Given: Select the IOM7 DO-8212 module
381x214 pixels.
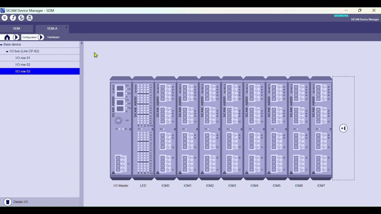Looking at the screenshot, I should [321, 128].
